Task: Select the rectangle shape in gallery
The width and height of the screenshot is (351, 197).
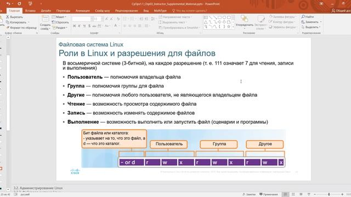Action: 219,17
